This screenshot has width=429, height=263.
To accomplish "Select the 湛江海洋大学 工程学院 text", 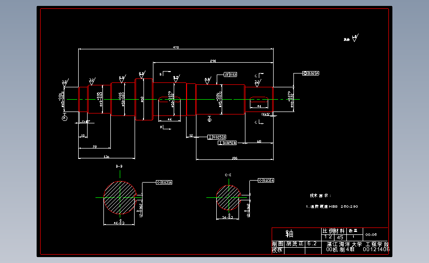I will pos(358,244).
